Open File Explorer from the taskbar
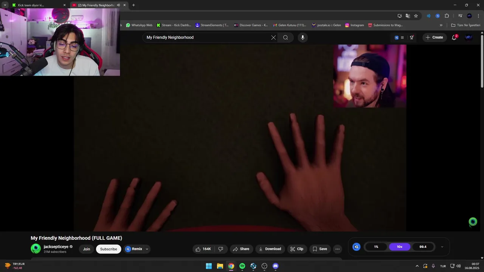Viewport: 484px width, 272px height. (220, 266)
